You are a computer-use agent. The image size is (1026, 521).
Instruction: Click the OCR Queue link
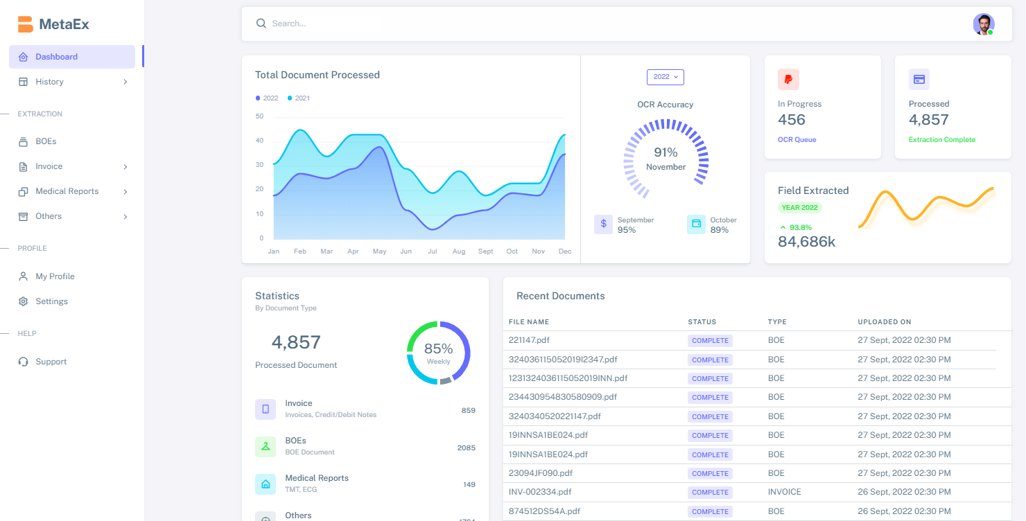pos(797,140)
